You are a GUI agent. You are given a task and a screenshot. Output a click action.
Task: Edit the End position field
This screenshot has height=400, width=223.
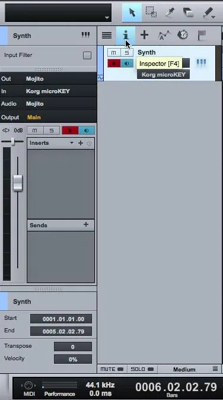pyautogui.click(x=61, y=331)
